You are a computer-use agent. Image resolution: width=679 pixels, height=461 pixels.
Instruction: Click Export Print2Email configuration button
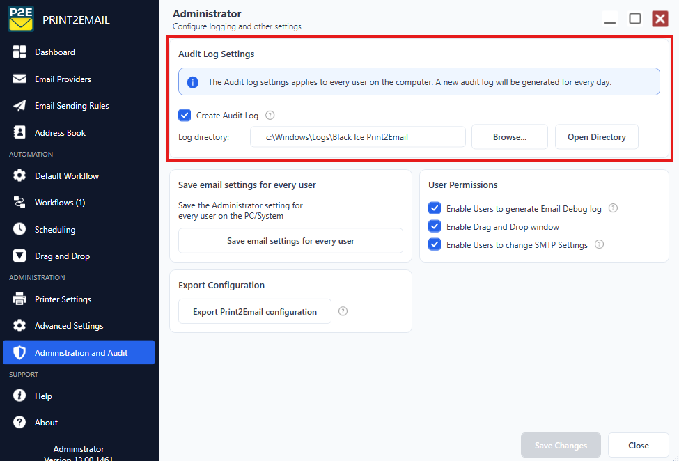pyautogui.click(x=255, y=311)
